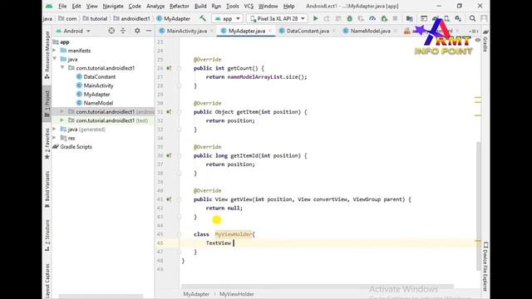Image resolution: width=532 pixels, height=299 pixels.
Task: Open the File menu
Action: (62, 6)
